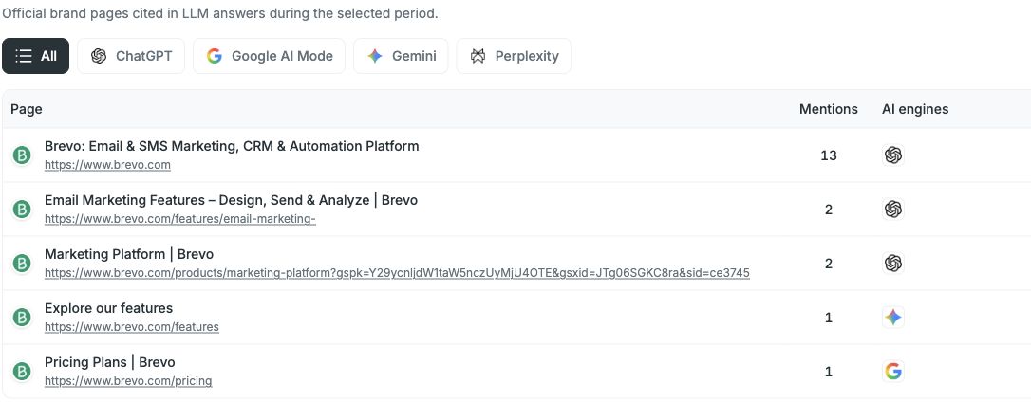This screenshot has width=1031, height=402.
Task: Click the Mentions column header
Action: point(829,109)
